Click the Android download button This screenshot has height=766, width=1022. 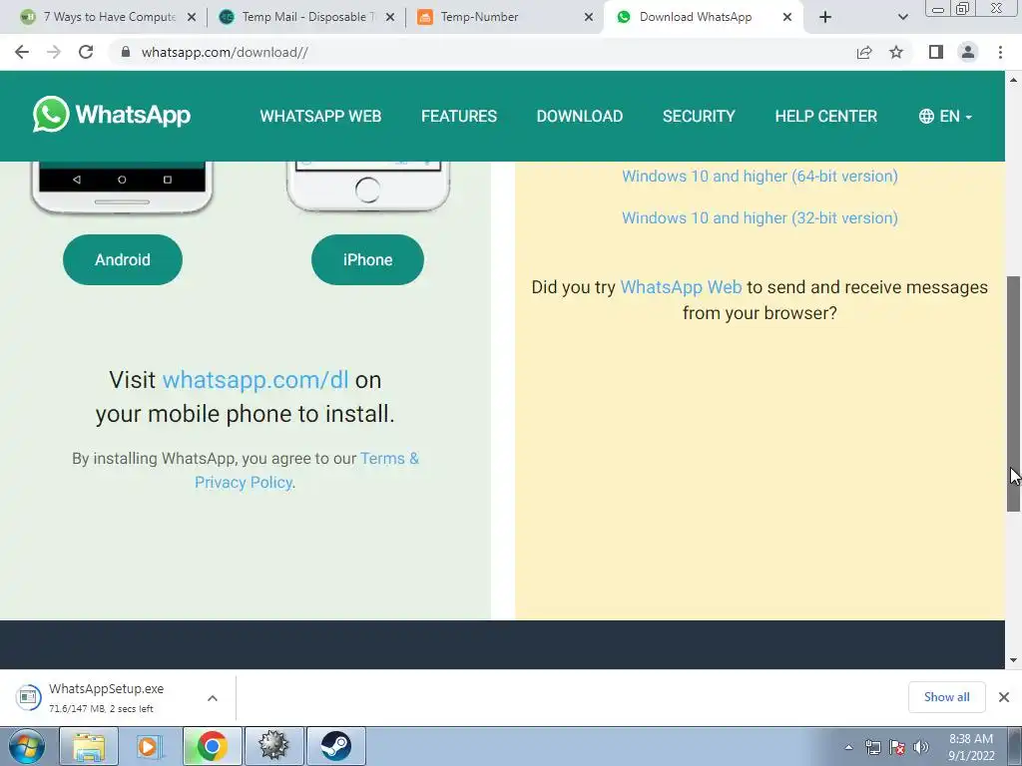click(x=123, y=259)
